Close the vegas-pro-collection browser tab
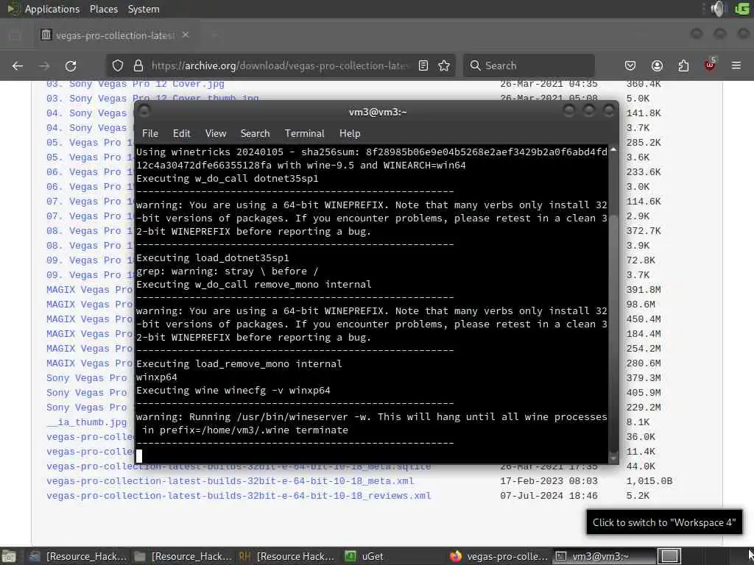This screenshot has width=754, height=565. tap(186, 35)
